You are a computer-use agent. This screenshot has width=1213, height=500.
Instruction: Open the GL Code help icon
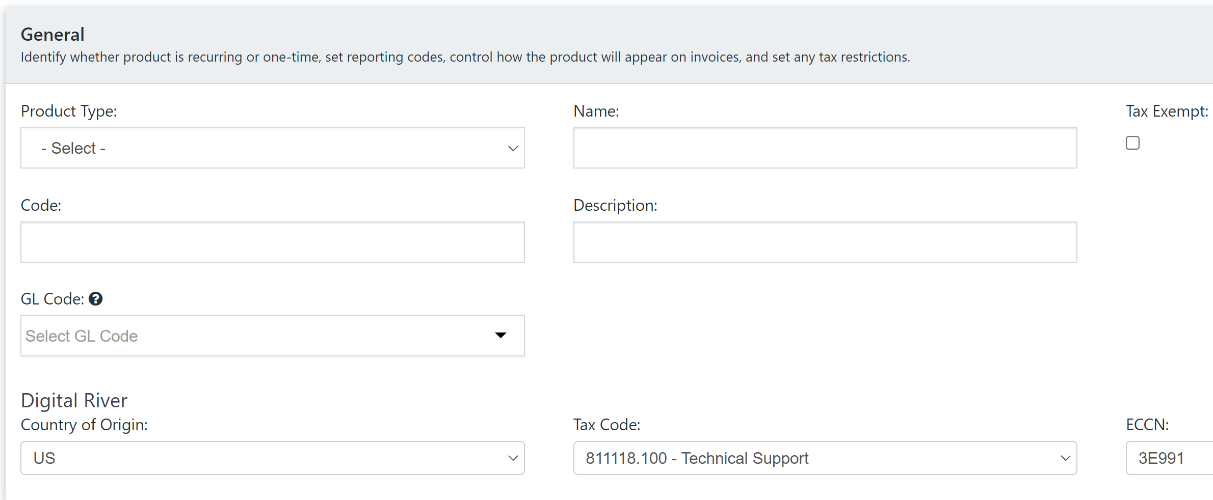click(95, 299)
